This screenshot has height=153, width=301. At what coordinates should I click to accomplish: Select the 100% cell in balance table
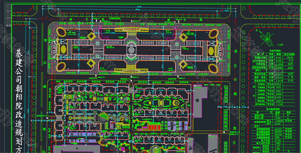pyautogui.click(x=289, y=58)
